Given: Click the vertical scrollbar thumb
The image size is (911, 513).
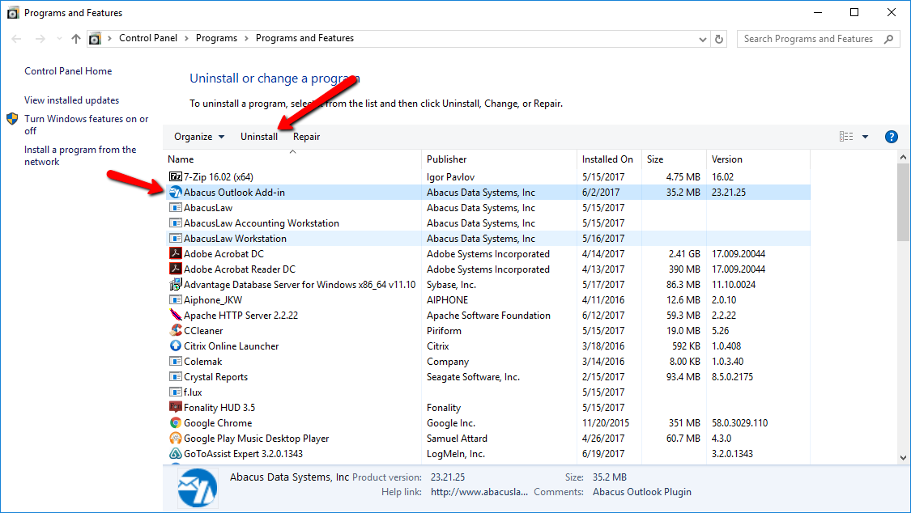Looking at the screenshot, I should 903,203.
